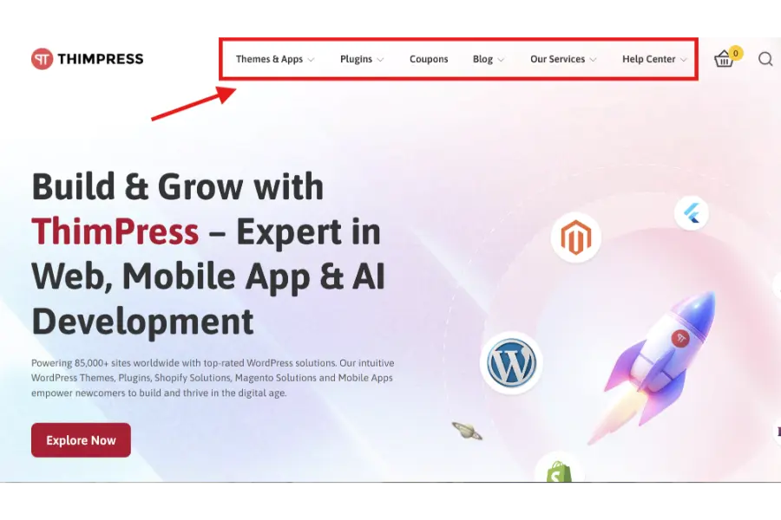Click the search magnifier icon
The height and width of the screenshot is (520, 781).
pyautogui.click(x=765, y=59)
